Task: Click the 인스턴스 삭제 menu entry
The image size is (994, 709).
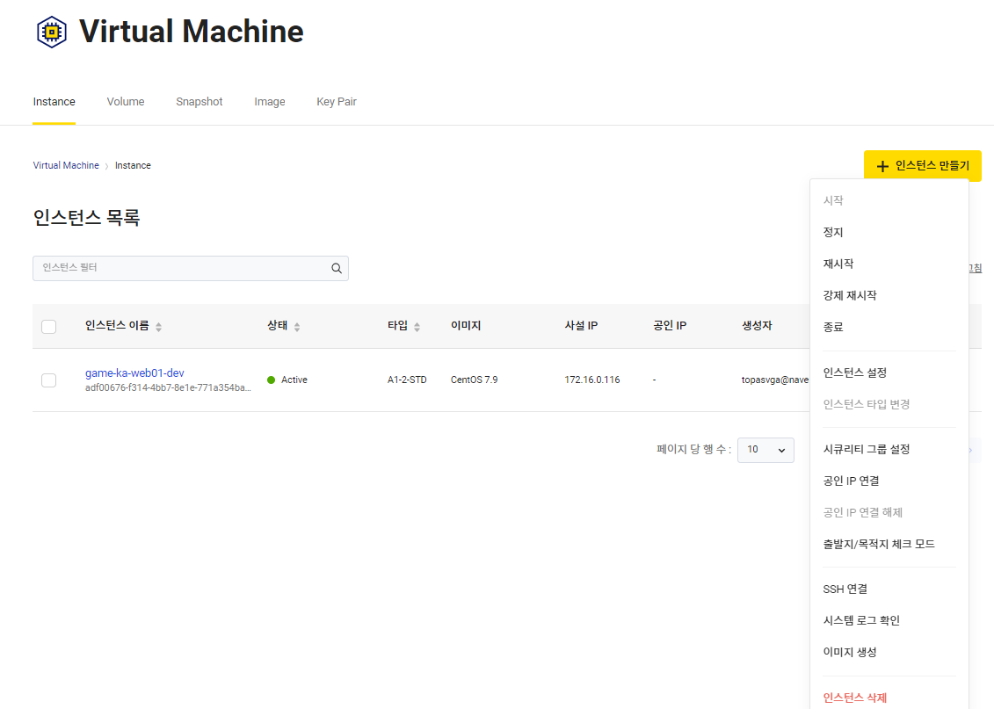Action: click(855, 697)
